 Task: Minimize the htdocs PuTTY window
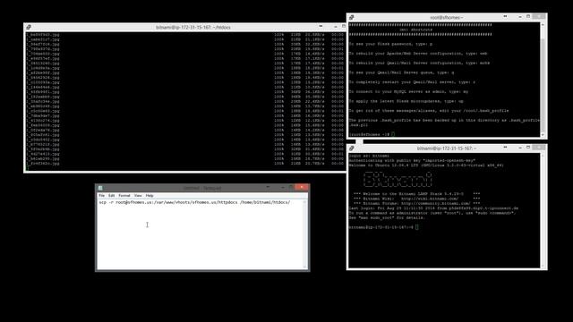(x=336, y=27)
